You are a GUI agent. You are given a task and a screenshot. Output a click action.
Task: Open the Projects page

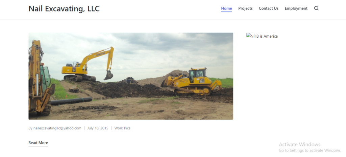click(245, 8)
